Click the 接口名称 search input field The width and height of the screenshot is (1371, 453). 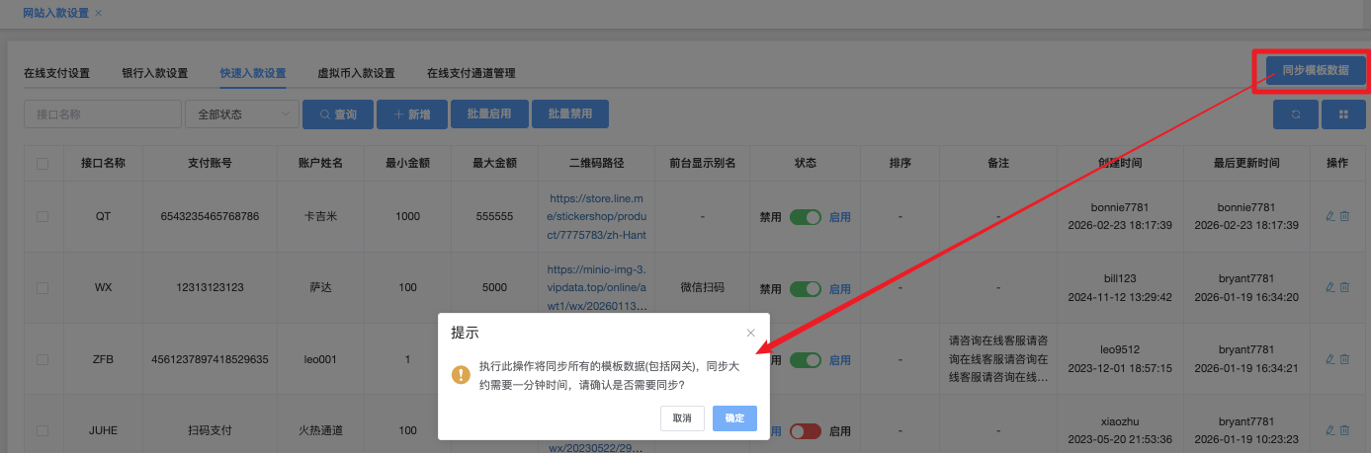(x=102, y=114)
